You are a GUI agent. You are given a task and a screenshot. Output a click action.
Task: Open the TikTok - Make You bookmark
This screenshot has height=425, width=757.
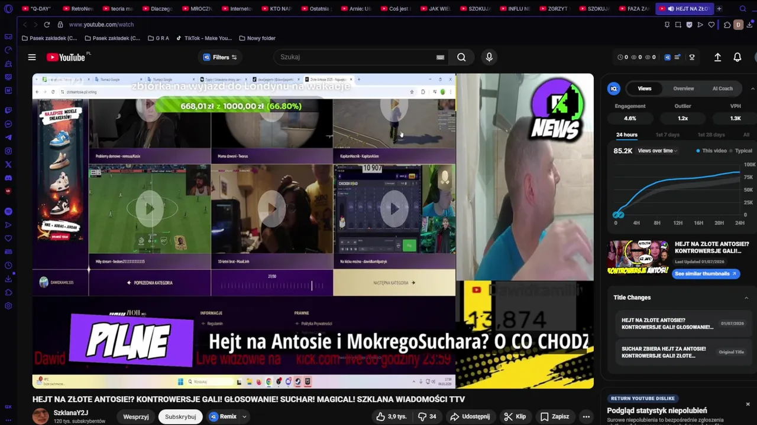(x=204, y=38)
